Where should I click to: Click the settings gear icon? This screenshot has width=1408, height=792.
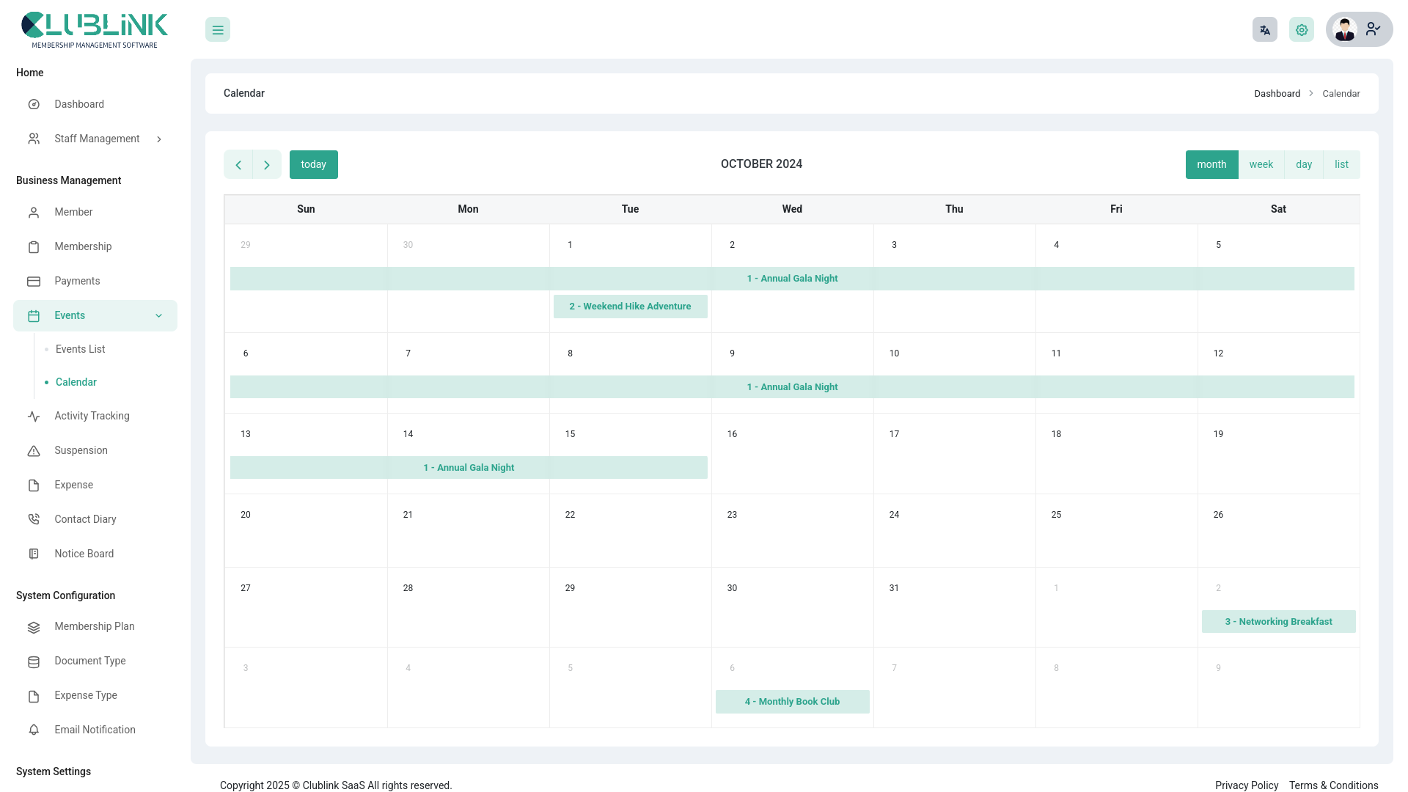click(1302, 29)
